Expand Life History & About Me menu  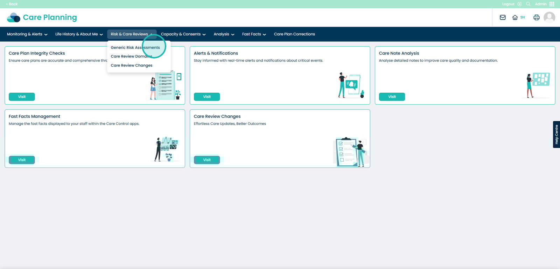click(x=79, y=34)
